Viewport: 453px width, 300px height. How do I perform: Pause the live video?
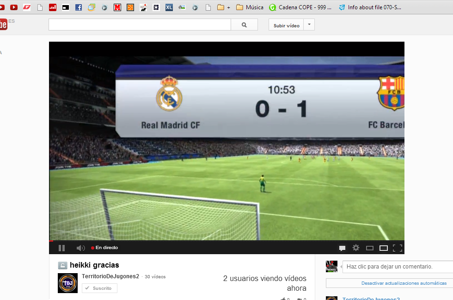tap(61, 248)
